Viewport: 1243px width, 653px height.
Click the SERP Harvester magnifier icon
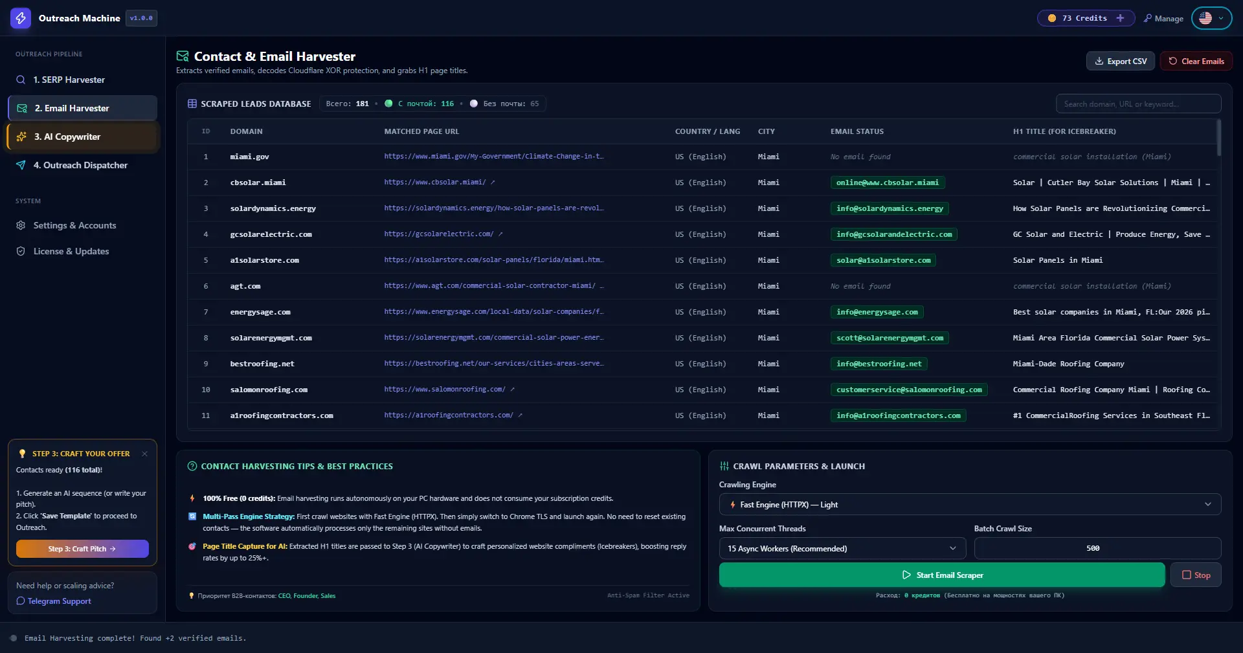pyautogui.click(x=21, y=80)
